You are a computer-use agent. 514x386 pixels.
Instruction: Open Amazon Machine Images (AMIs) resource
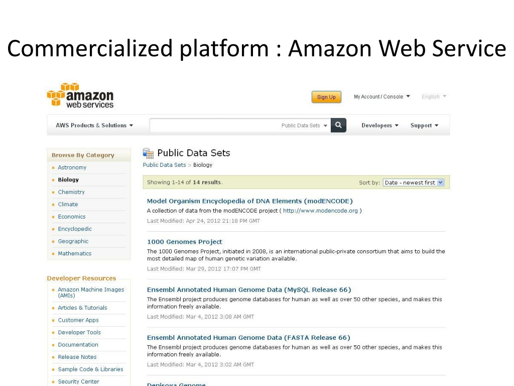click(91, 293)
